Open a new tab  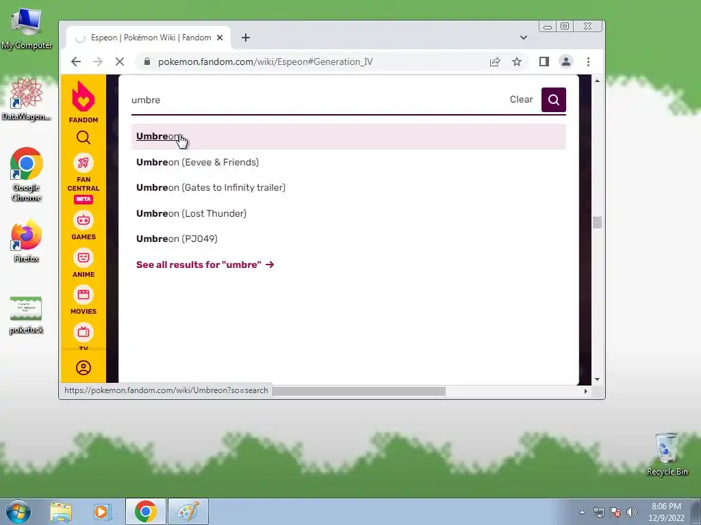point(246,38)
